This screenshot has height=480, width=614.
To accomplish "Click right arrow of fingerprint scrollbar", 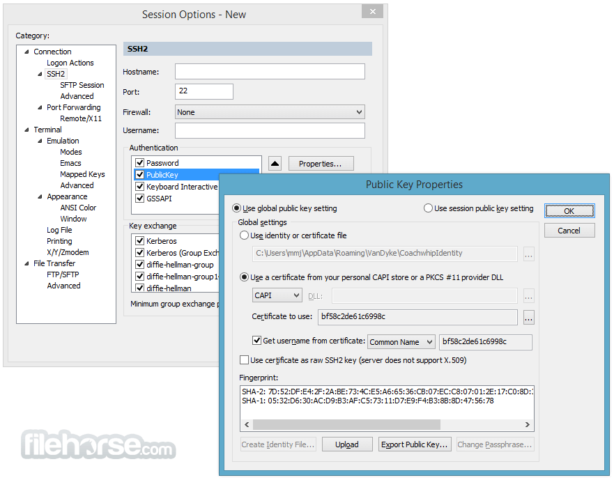I will 527,424.
